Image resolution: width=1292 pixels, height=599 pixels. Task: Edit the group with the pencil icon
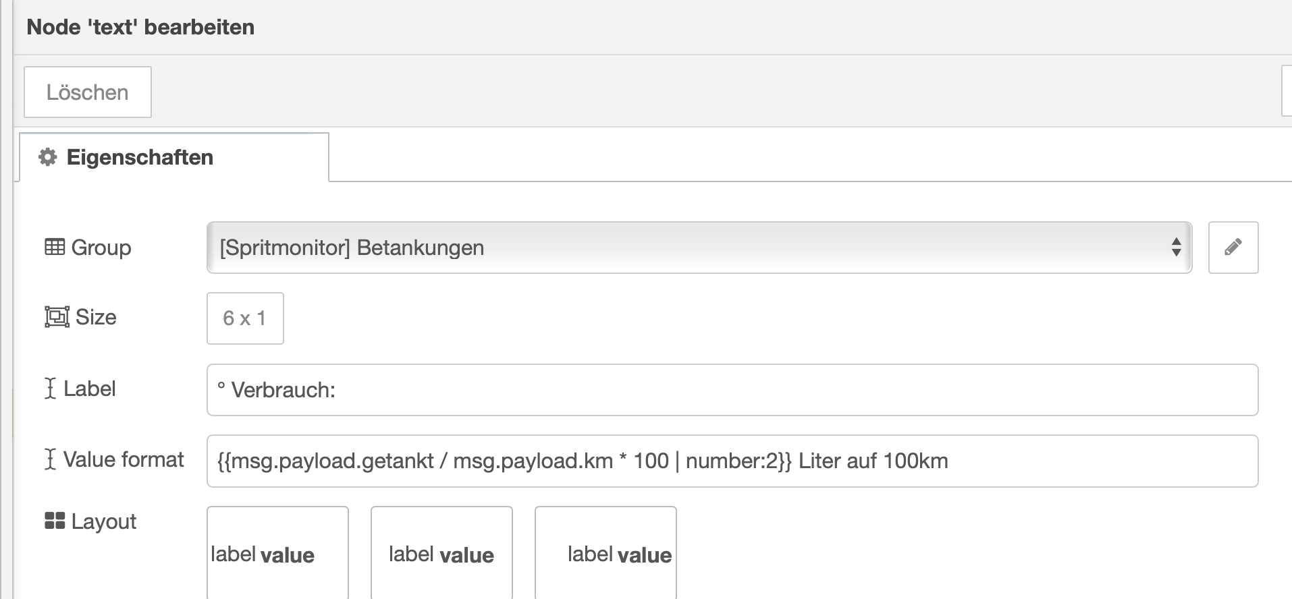coord(1233,248)
